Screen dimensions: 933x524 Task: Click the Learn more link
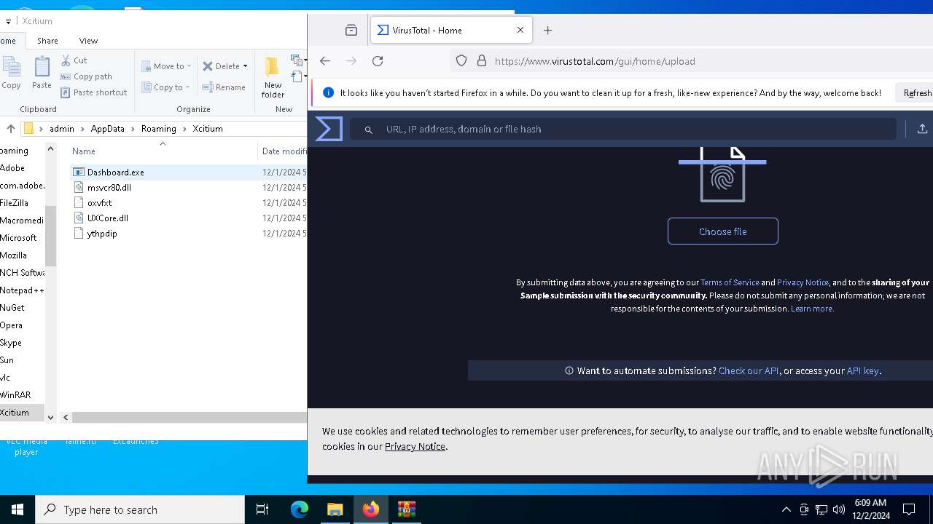[812, 309]
